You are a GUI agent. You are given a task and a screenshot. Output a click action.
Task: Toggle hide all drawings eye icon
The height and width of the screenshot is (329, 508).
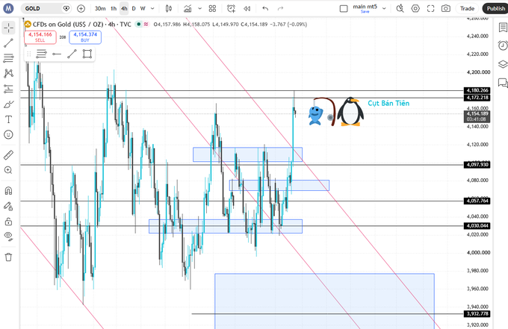(x=8, y=236)
